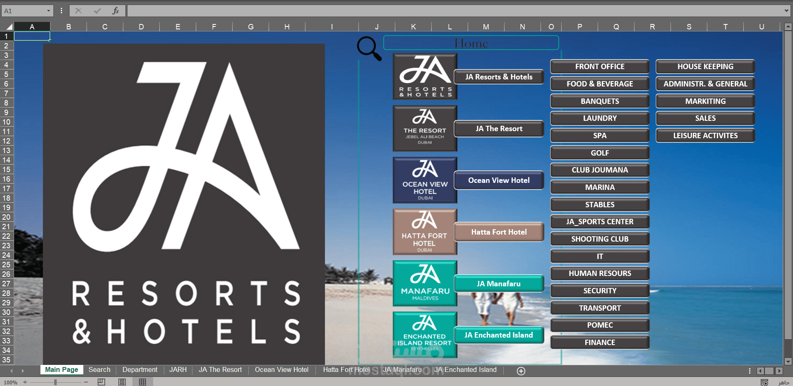Select the SALES department button
This screenshot has width=793, height=386.
(705, 118)
